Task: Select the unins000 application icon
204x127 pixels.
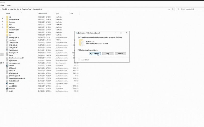Action: click(x=7, y=88)
